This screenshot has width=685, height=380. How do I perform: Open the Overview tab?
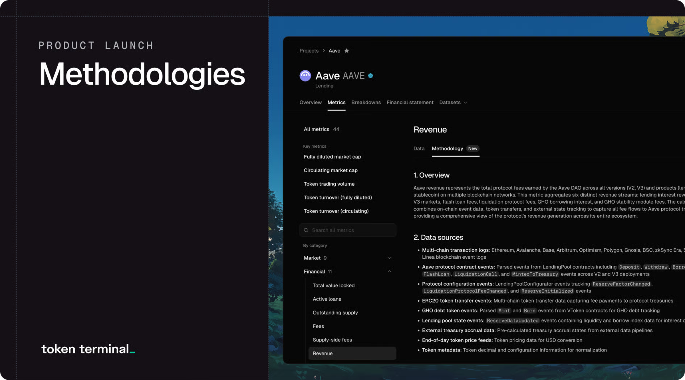(x=310, y=103)
